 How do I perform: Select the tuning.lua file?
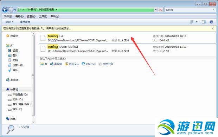pyautogui.click(x=127, y=38)
